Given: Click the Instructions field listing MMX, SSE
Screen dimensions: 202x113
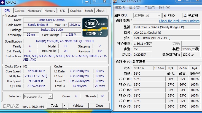Looking at the screenshot, I should click(x=65, y=58).
